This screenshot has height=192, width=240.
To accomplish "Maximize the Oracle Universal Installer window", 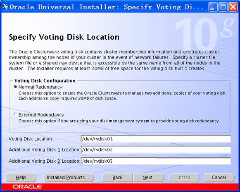I will [223, 7].
